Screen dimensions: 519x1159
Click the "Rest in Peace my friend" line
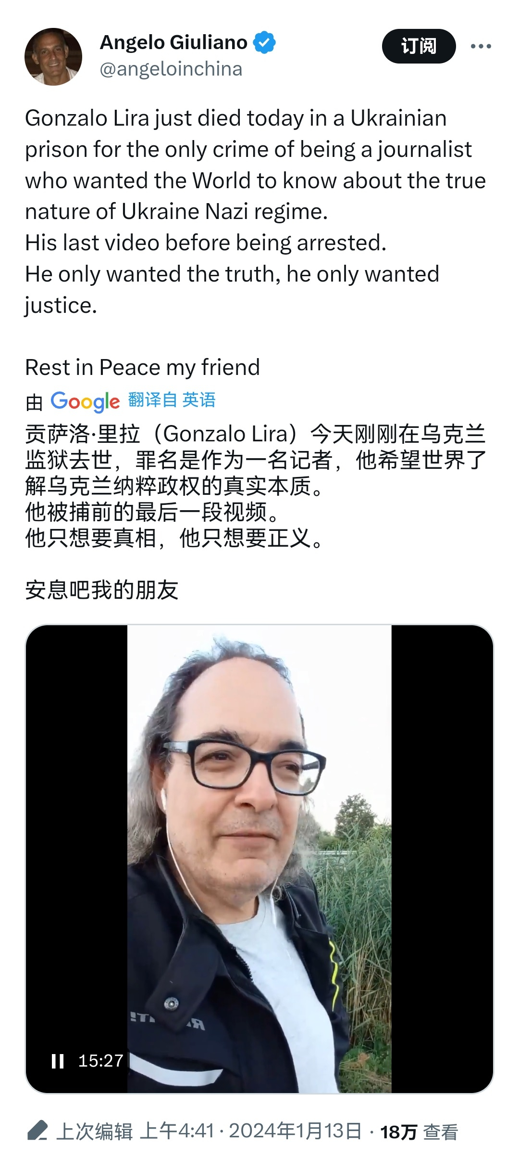point(142,367)
